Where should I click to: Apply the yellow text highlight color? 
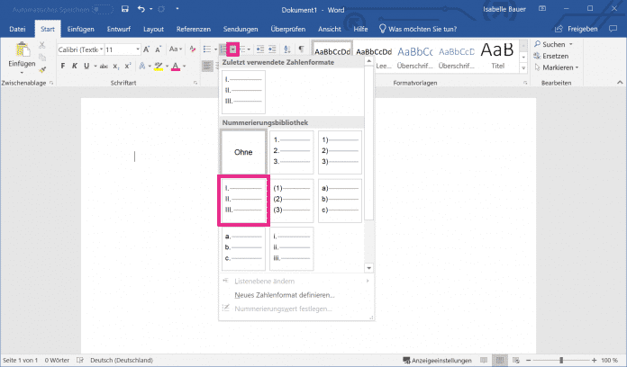(x=158, y=67)
